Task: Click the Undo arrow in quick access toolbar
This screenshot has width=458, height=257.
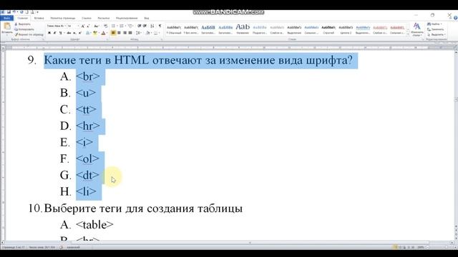Action: point(14,12)
